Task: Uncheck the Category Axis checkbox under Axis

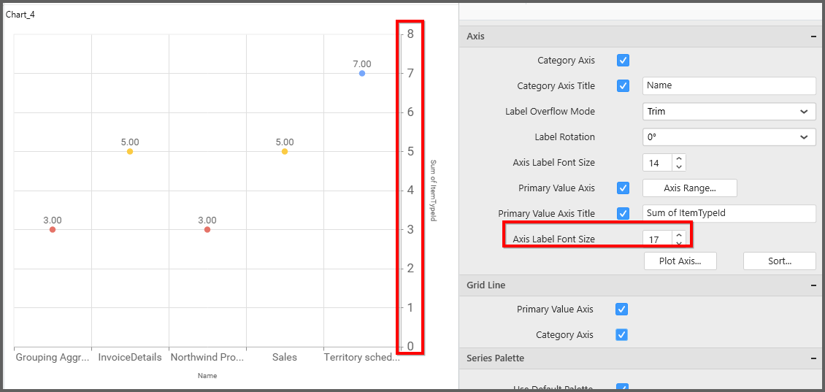Action: click(x=623, y=61)
